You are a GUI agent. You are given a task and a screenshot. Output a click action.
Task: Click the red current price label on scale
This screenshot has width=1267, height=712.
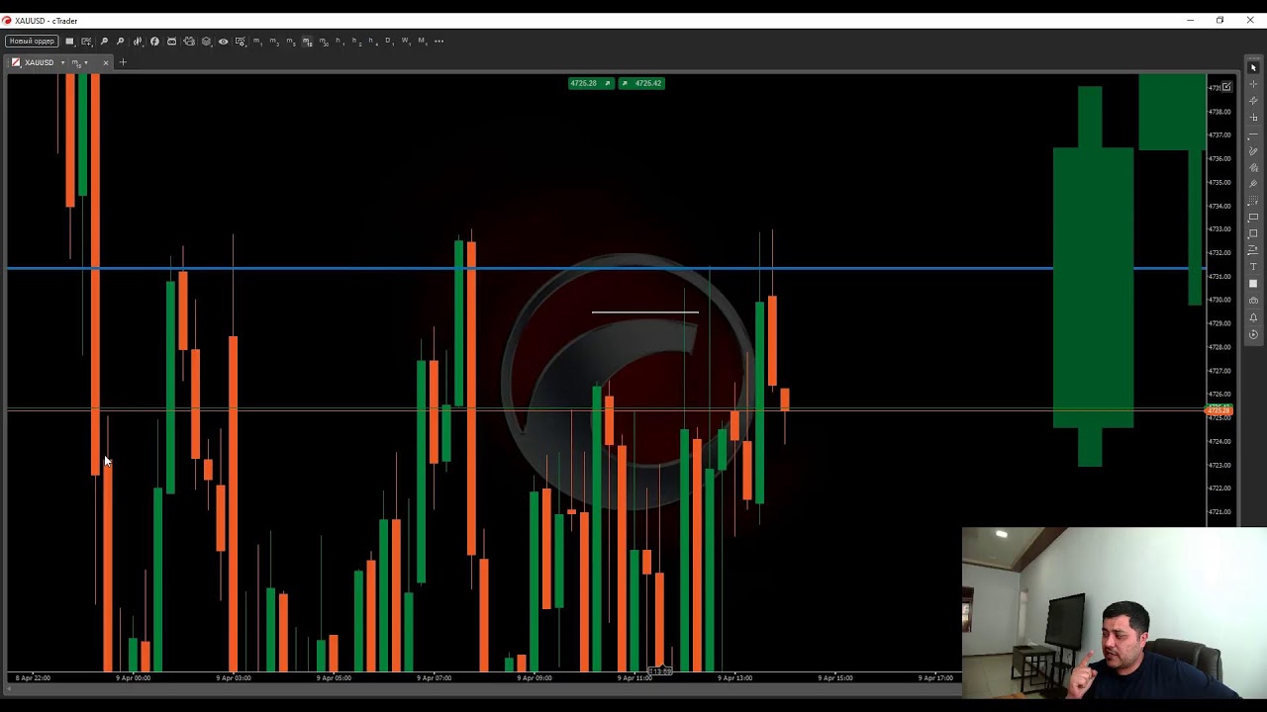(x=1219, y=410)
